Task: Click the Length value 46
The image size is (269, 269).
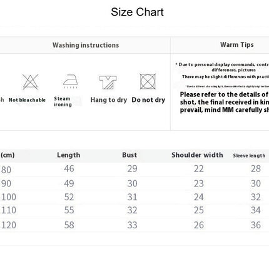Action: click(x=69, y=169)
